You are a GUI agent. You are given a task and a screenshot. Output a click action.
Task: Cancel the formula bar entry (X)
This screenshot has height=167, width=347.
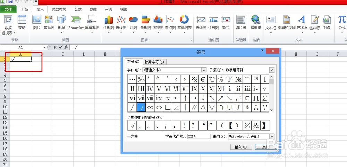click(x=55, y=47)
